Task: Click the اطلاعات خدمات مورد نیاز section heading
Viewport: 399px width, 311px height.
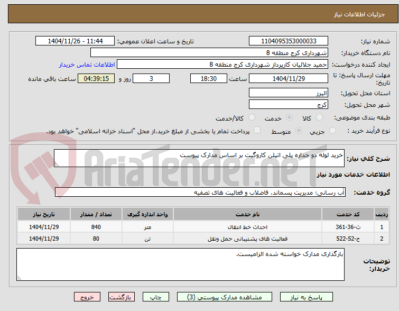Action: (353, 175)
